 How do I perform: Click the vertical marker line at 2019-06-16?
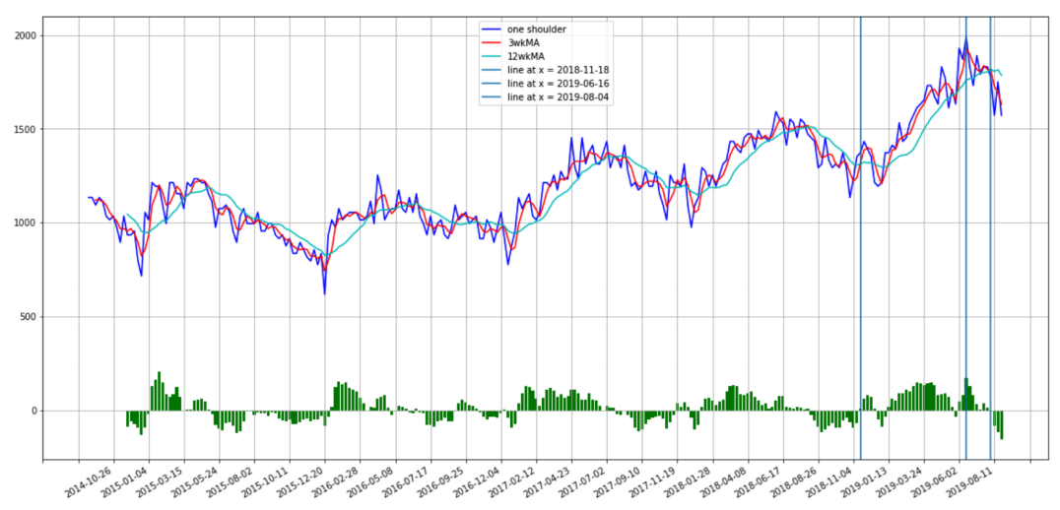[966, 238]
